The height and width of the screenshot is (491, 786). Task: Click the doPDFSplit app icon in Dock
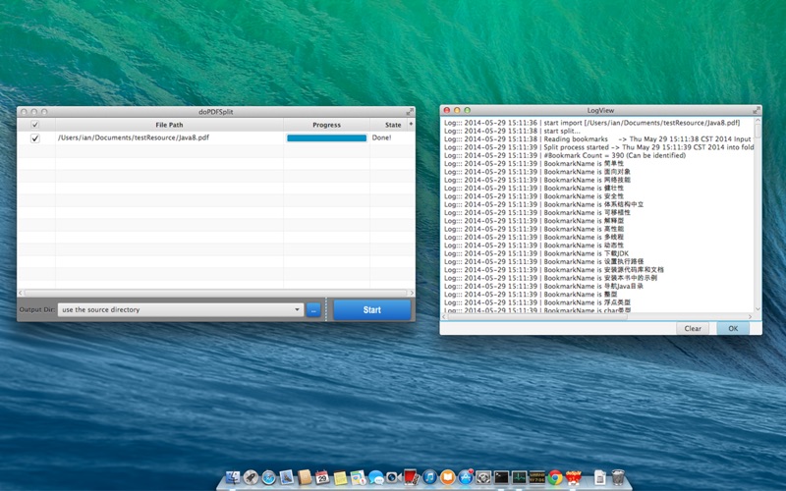[573, 477]
